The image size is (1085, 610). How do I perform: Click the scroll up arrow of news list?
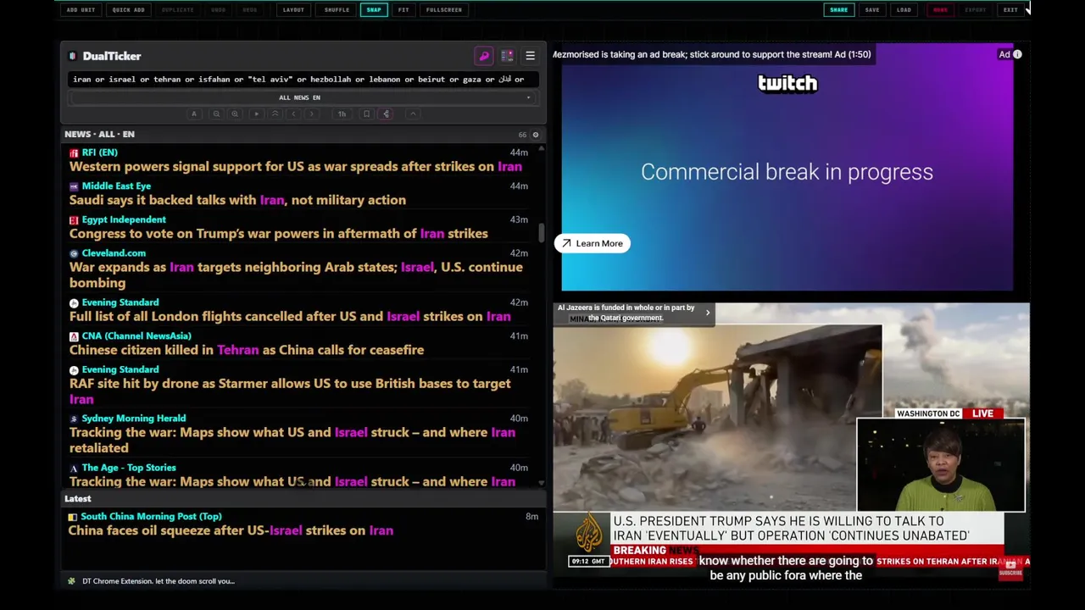coord(541,148)
